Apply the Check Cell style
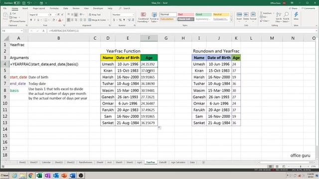 [186, 19]
